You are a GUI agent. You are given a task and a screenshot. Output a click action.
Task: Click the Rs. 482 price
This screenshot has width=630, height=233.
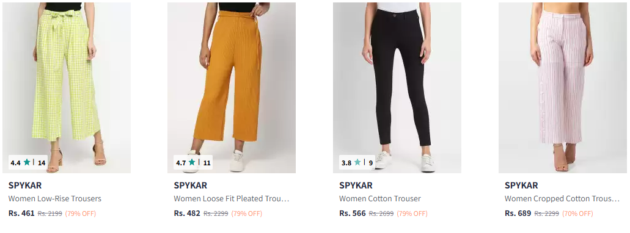tap(187, 213)
